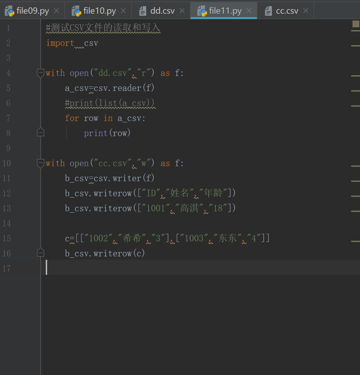Click the warning stripe mark beside line 2
360x375 pixels.
[x=356, y=46]
